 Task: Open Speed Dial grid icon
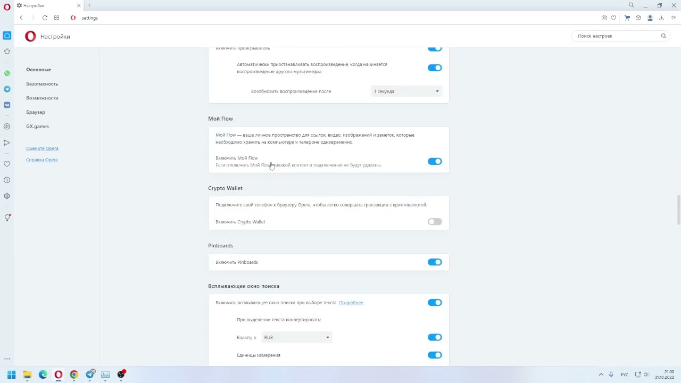56,18
